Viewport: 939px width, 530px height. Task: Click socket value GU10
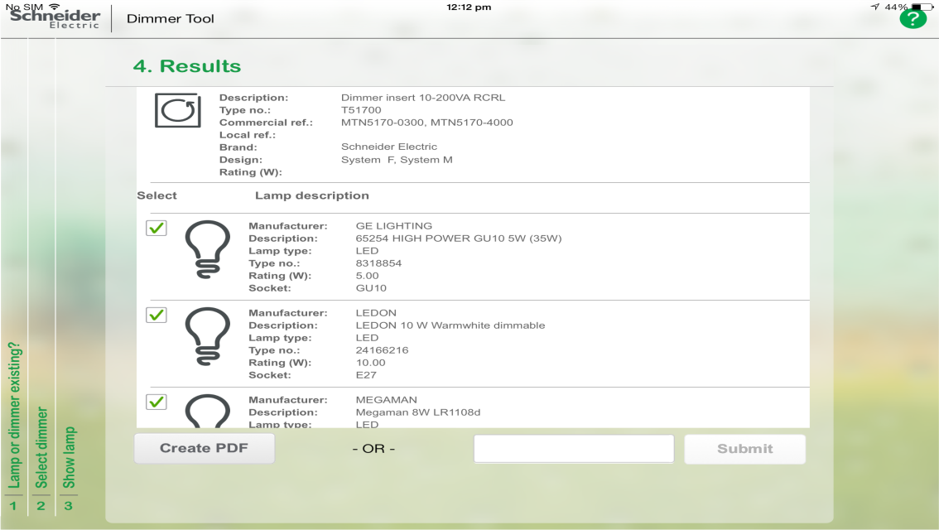coord(371,288)
